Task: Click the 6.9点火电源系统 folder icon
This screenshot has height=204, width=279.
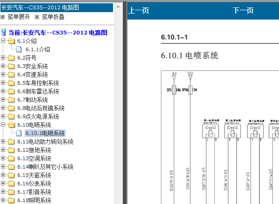Action: coord(11,116)
